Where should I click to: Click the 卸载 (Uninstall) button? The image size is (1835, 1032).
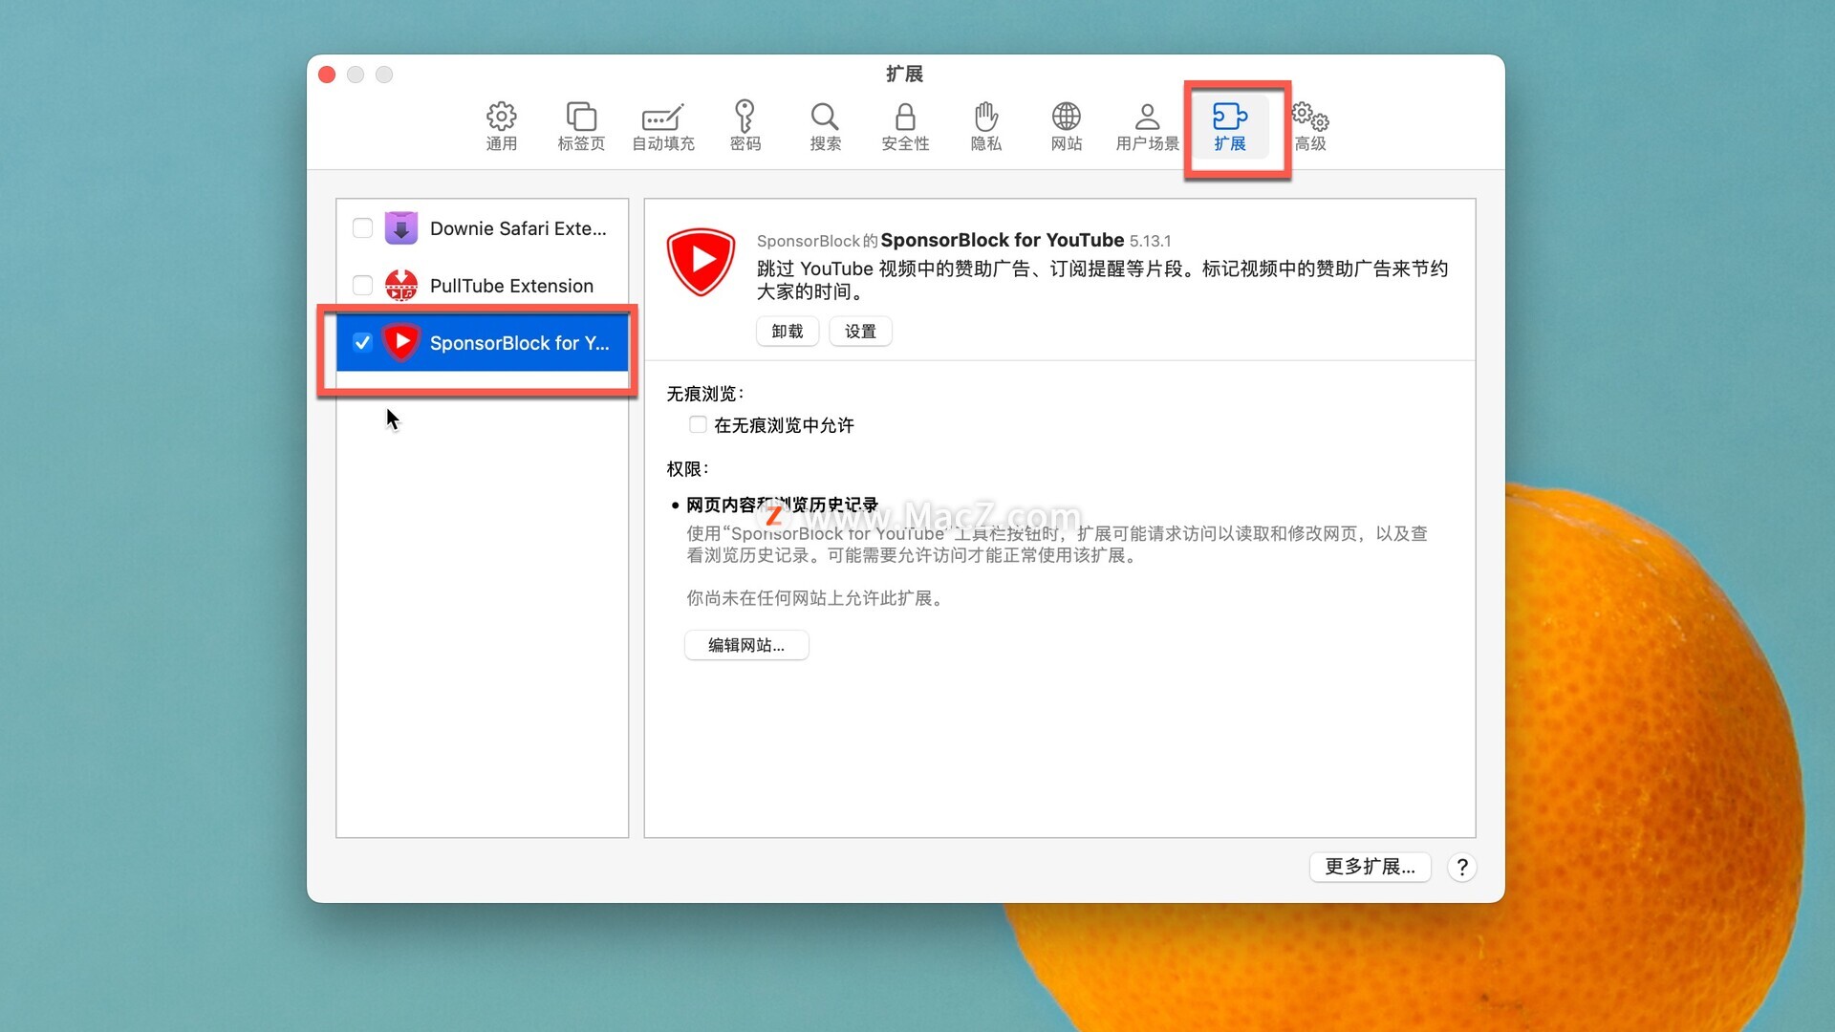788,332
